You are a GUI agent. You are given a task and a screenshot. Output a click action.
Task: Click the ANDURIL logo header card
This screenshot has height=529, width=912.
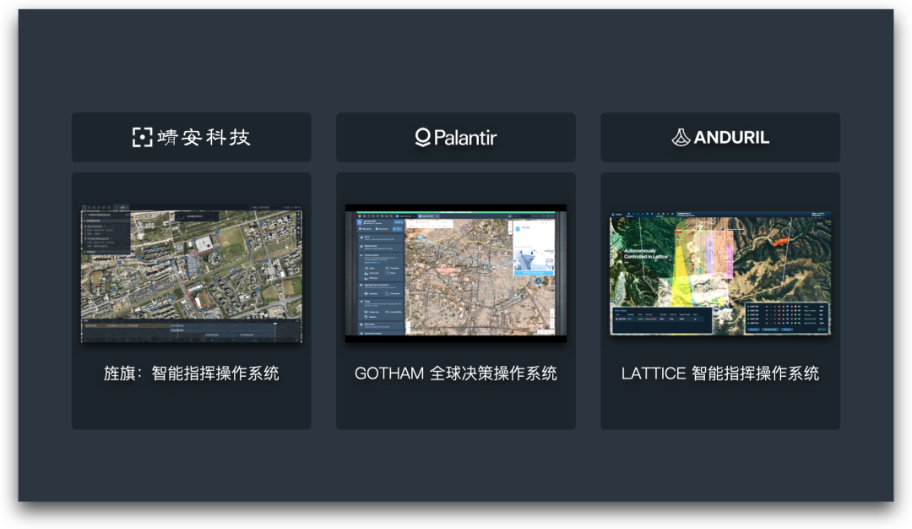tap(720, 138)
